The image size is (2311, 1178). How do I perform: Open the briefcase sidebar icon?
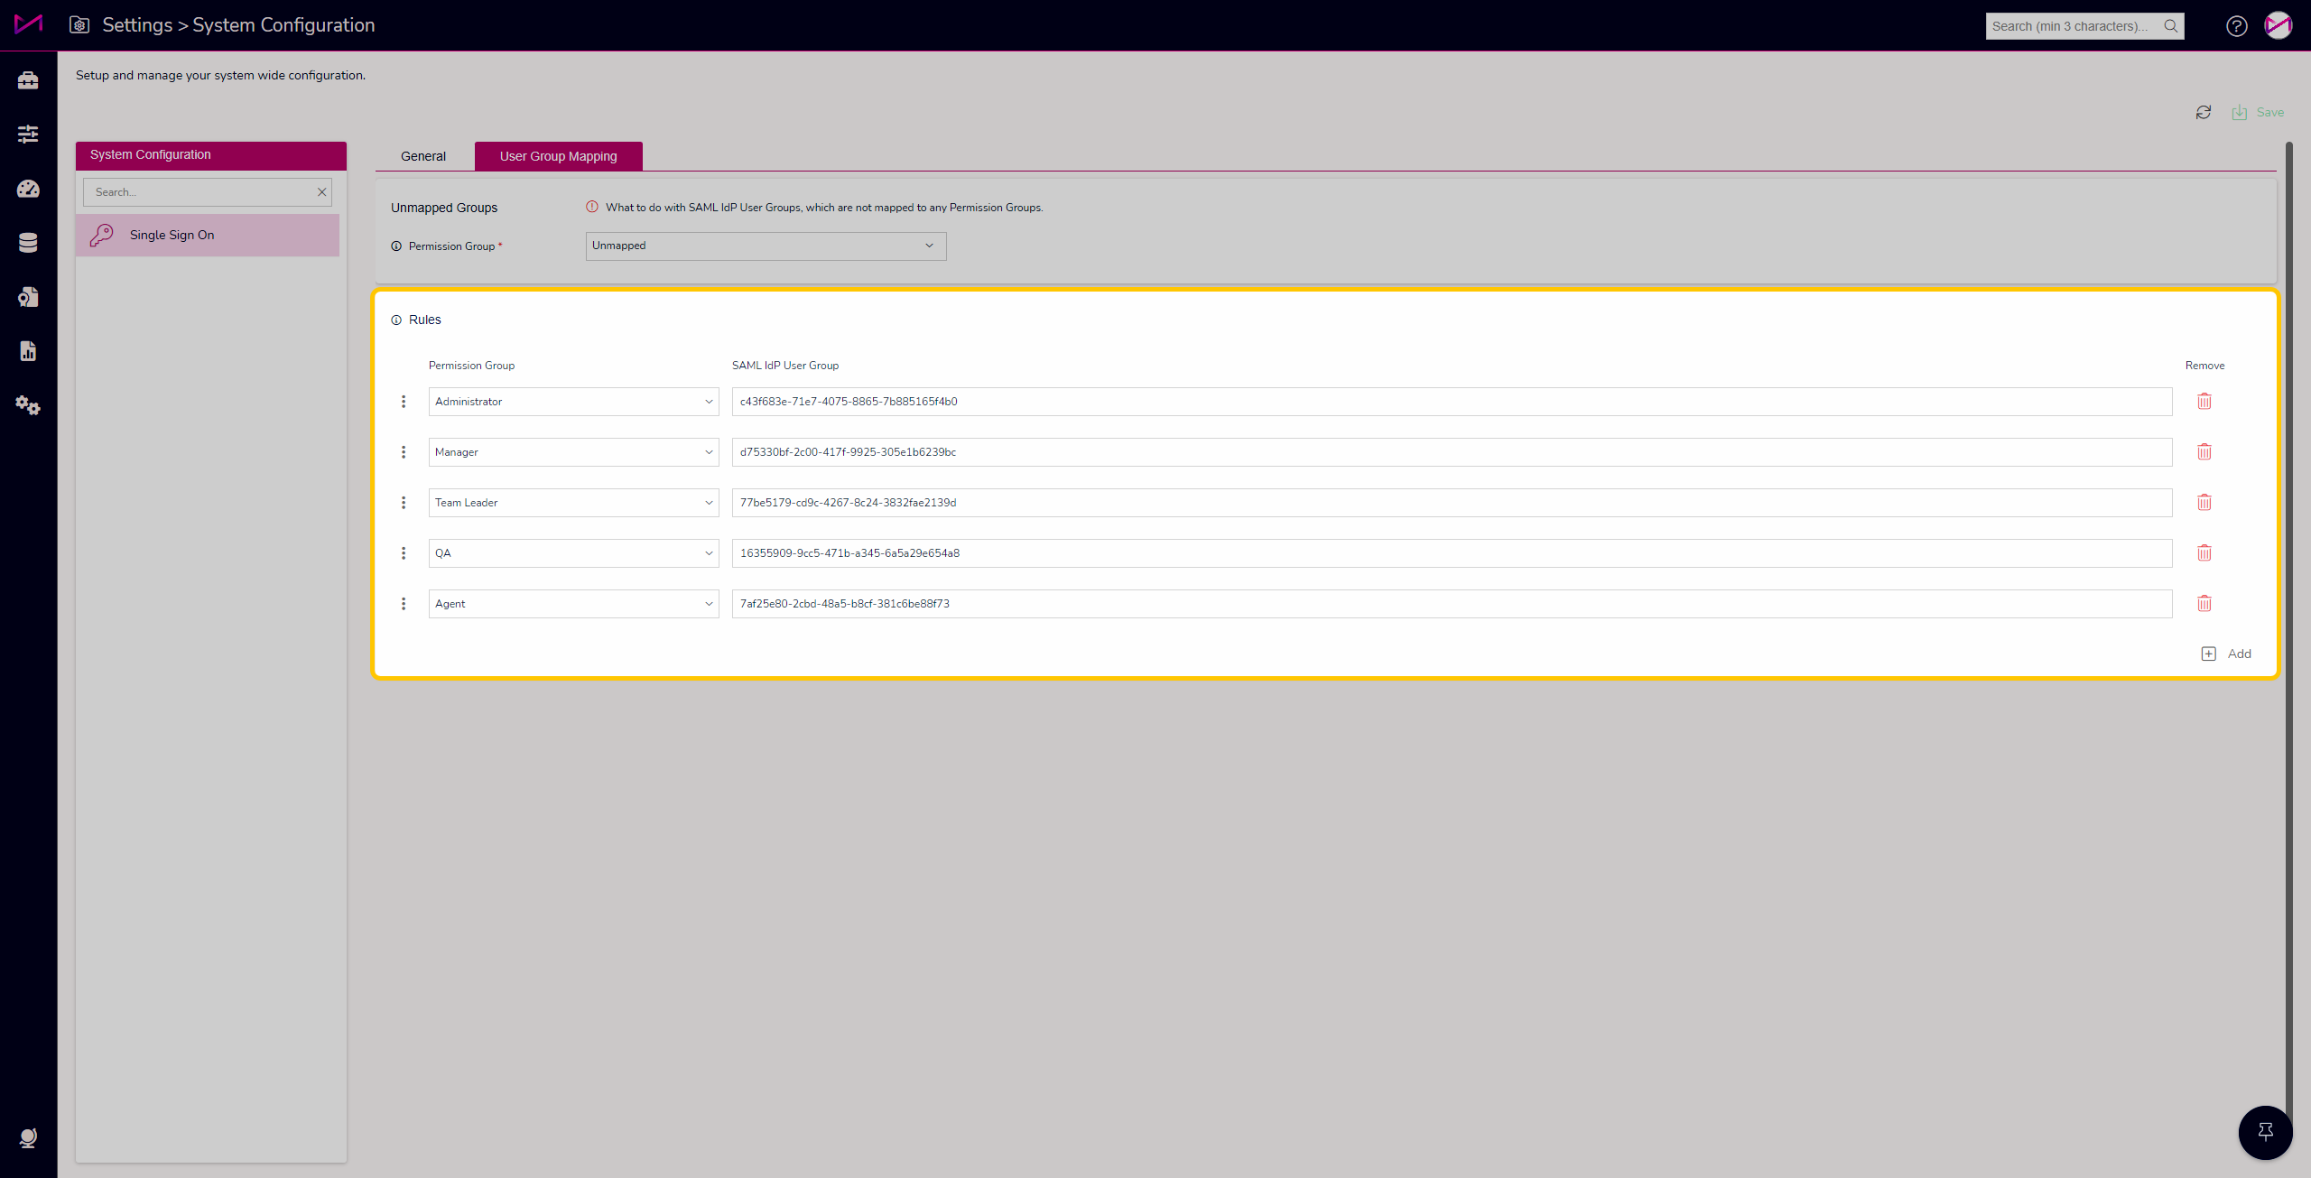[28, 80]
